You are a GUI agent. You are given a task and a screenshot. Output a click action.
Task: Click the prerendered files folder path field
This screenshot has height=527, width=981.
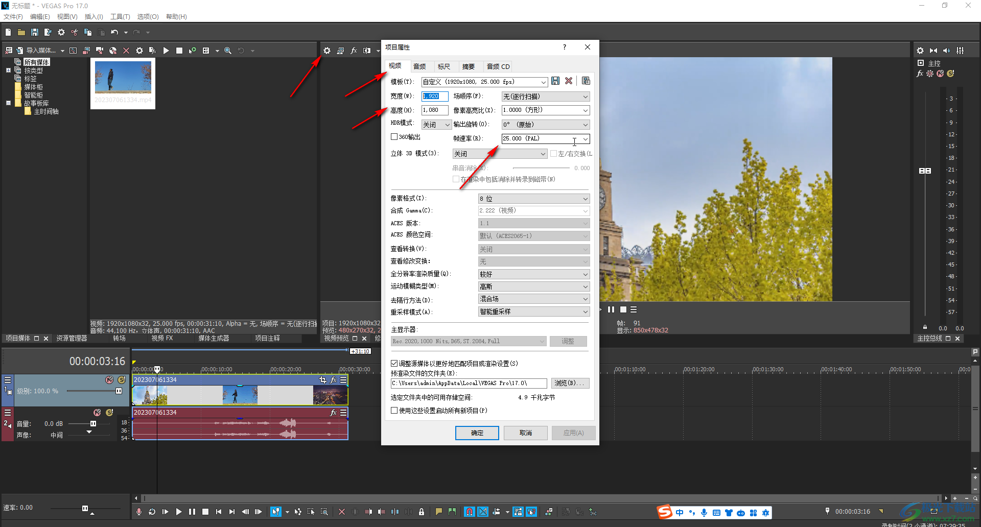coord(469,383)
